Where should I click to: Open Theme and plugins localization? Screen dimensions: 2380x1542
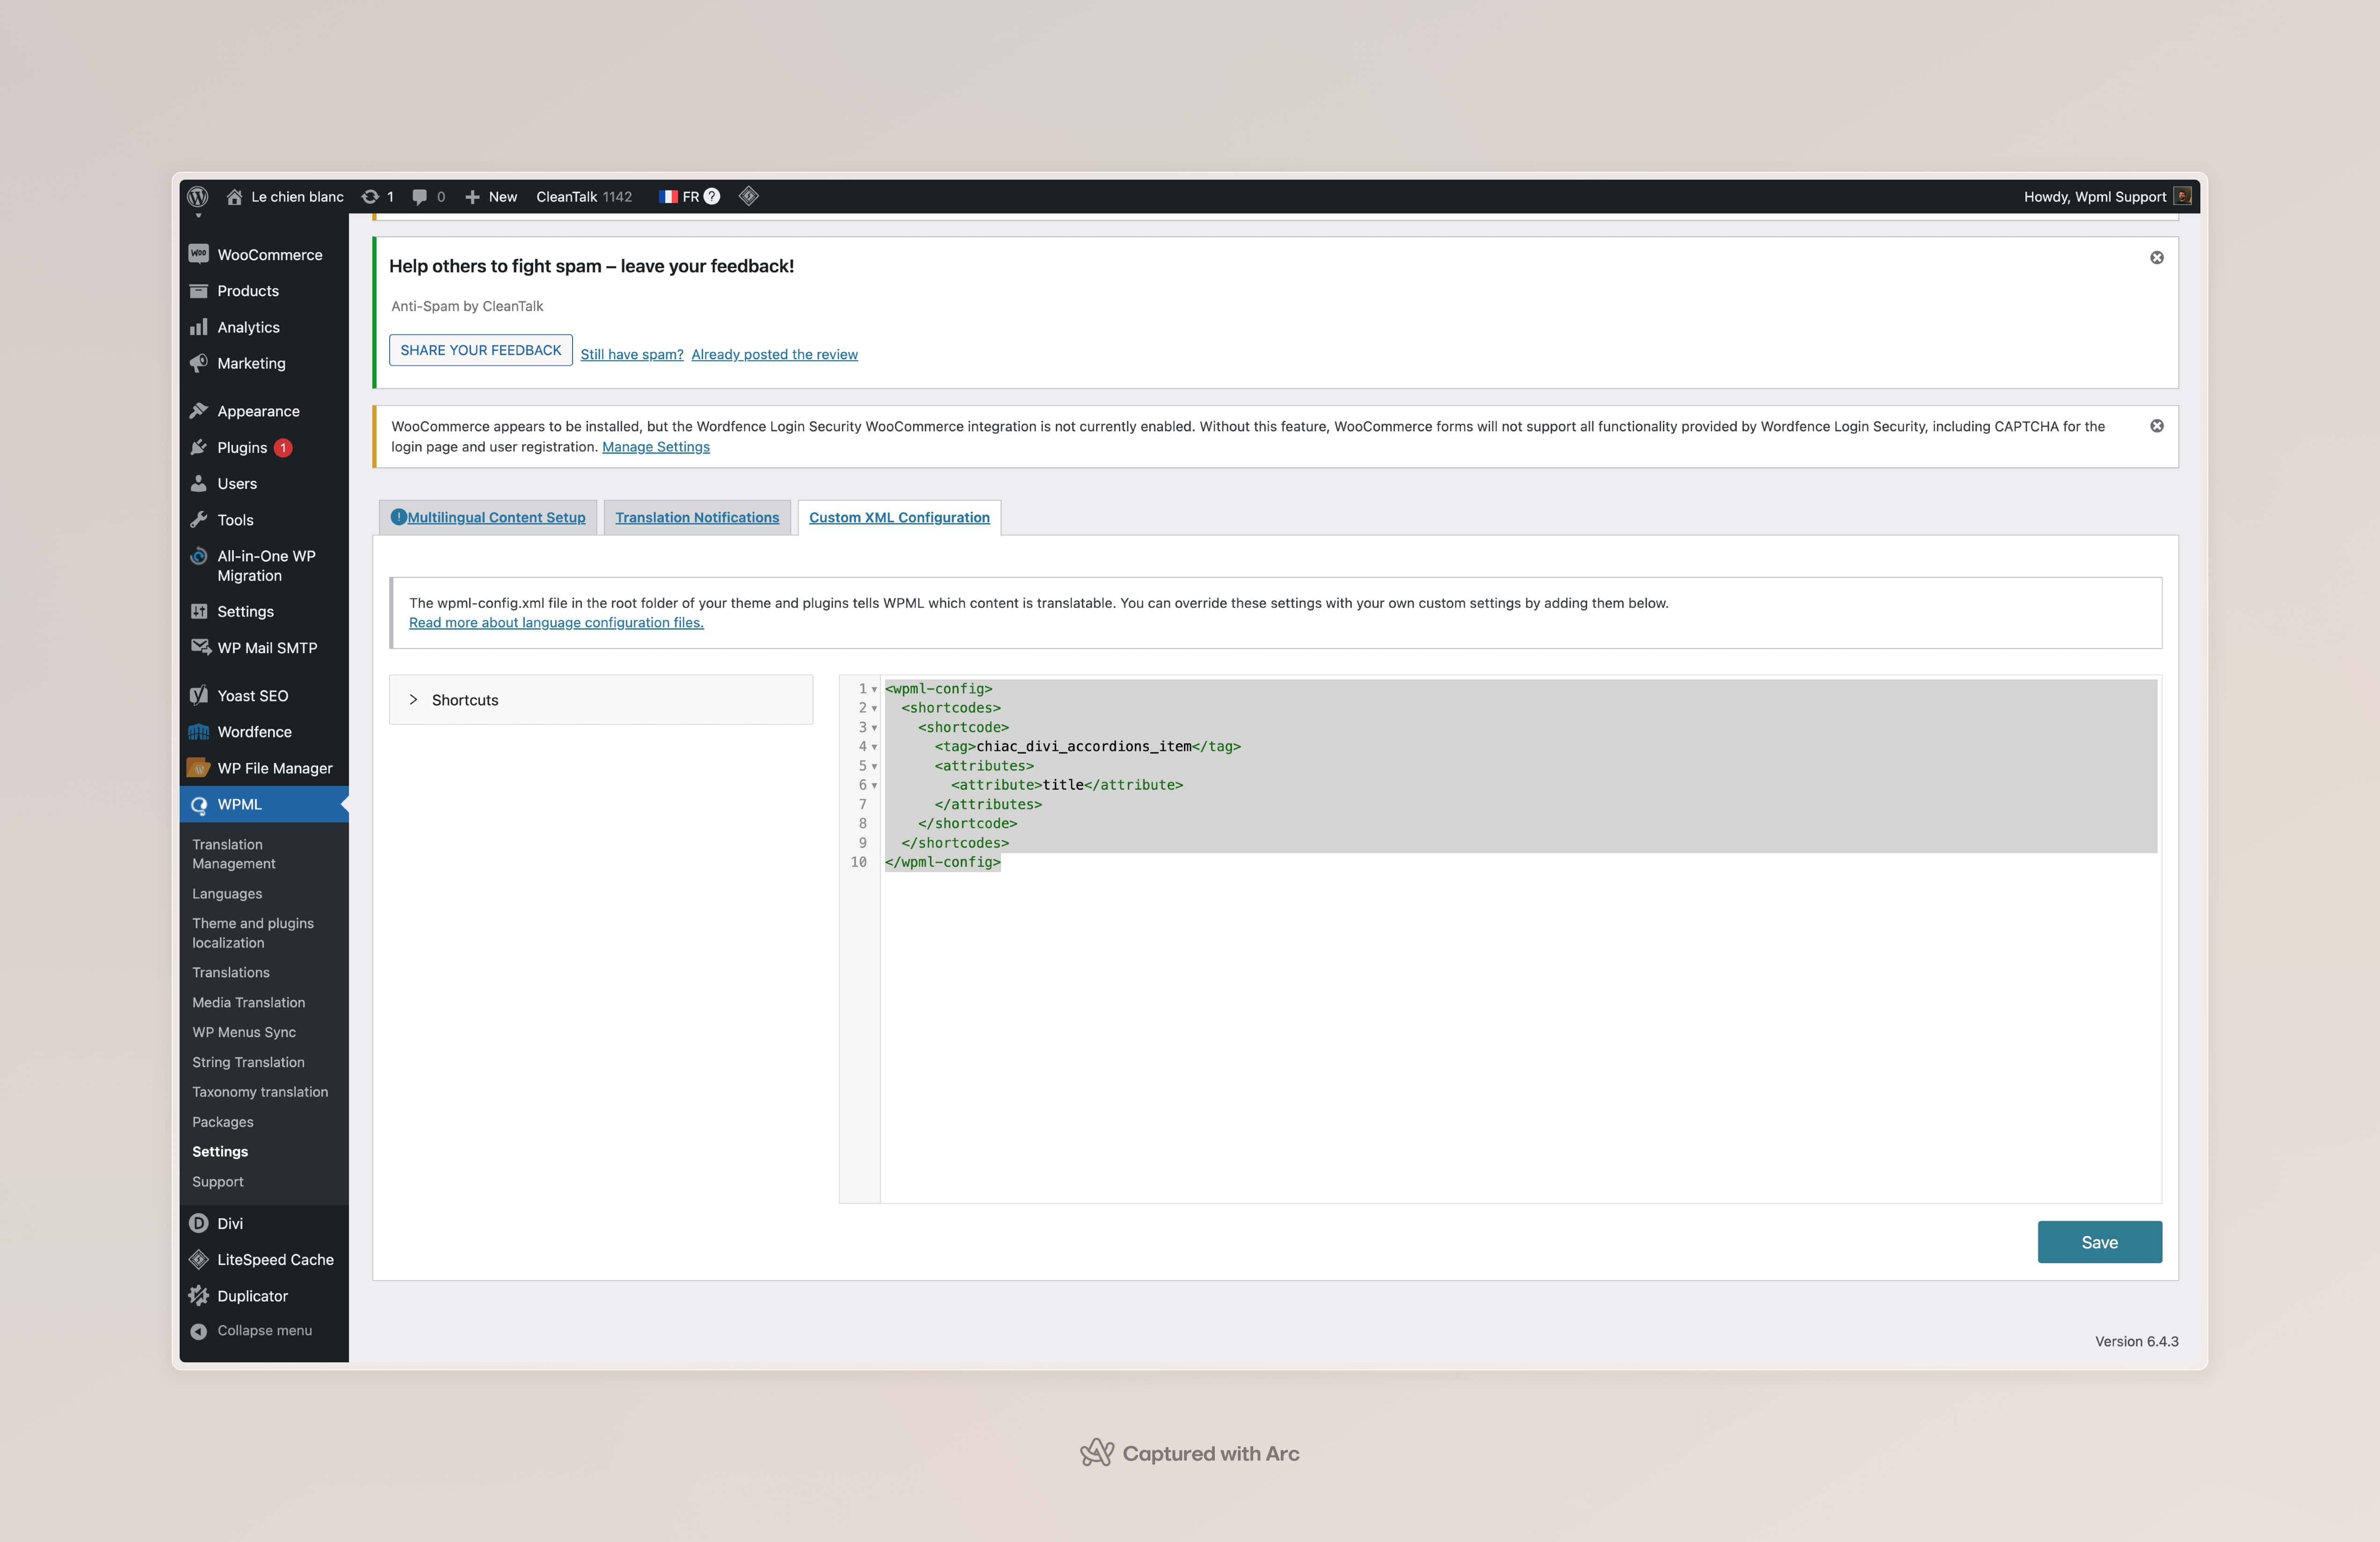pos(253,933)
